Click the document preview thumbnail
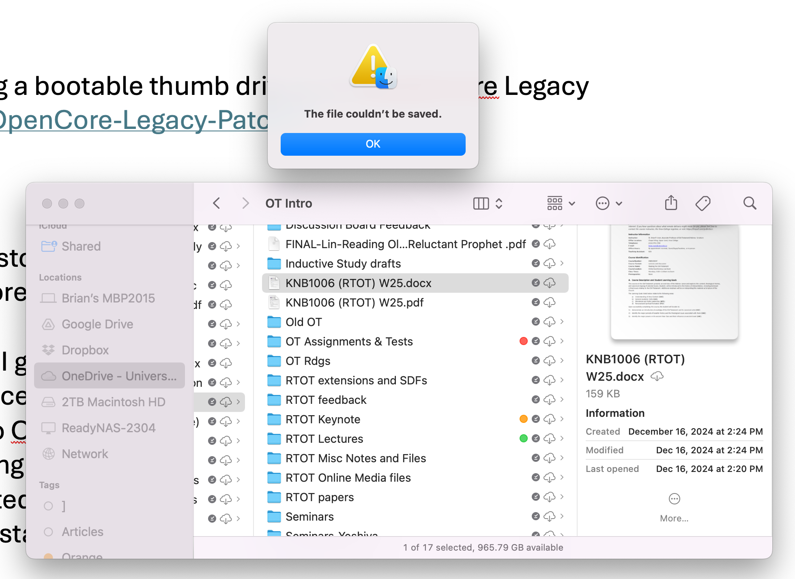 tap(674, 282)
